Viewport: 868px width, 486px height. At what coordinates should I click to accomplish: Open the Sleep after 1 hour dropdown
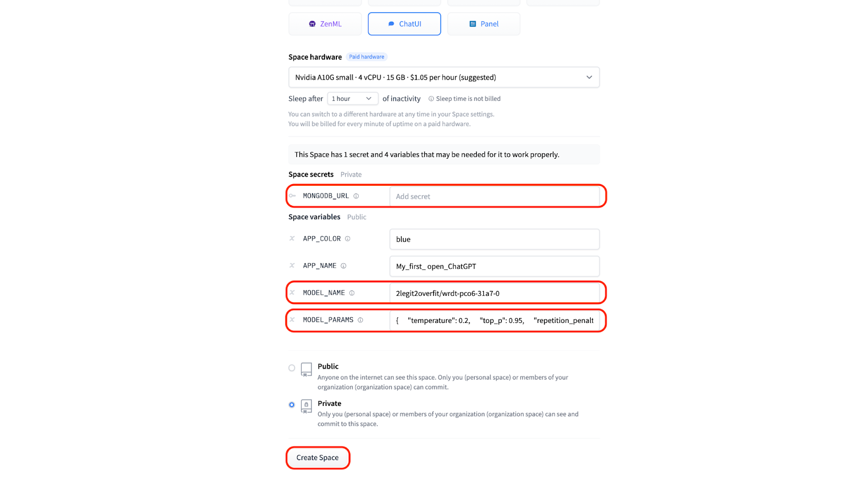pyautogui.click(x=352, y=99)
